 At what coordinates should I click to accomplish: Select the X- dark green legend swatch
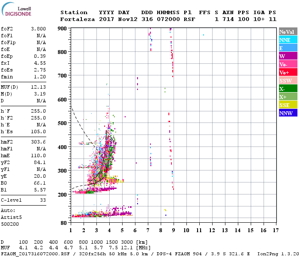point(288,89)
